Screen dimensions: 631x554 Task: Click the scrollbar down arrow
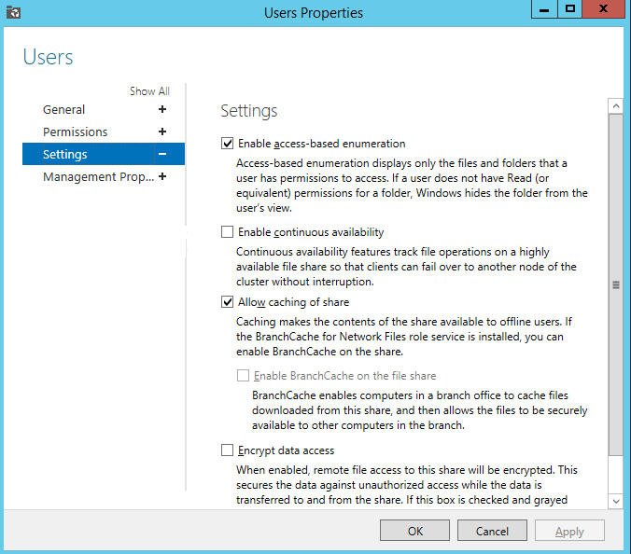[x=615, y=502]
